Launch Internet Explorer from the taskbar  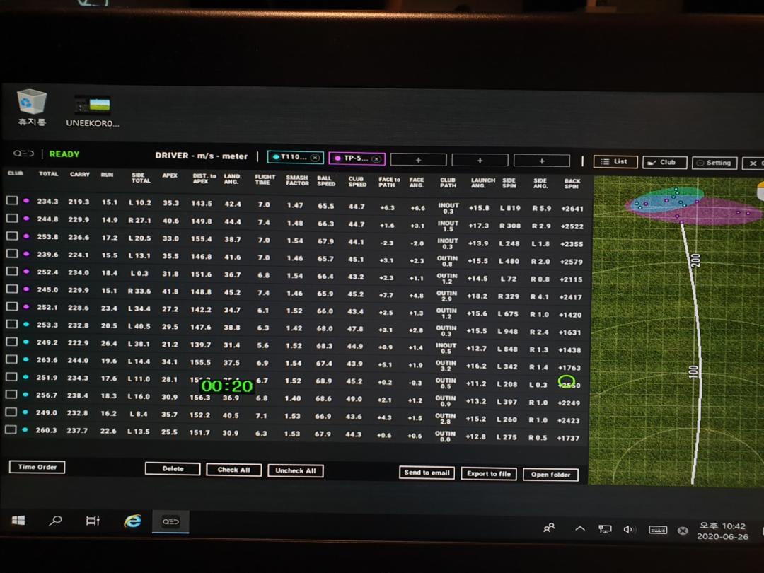(132, 521)
